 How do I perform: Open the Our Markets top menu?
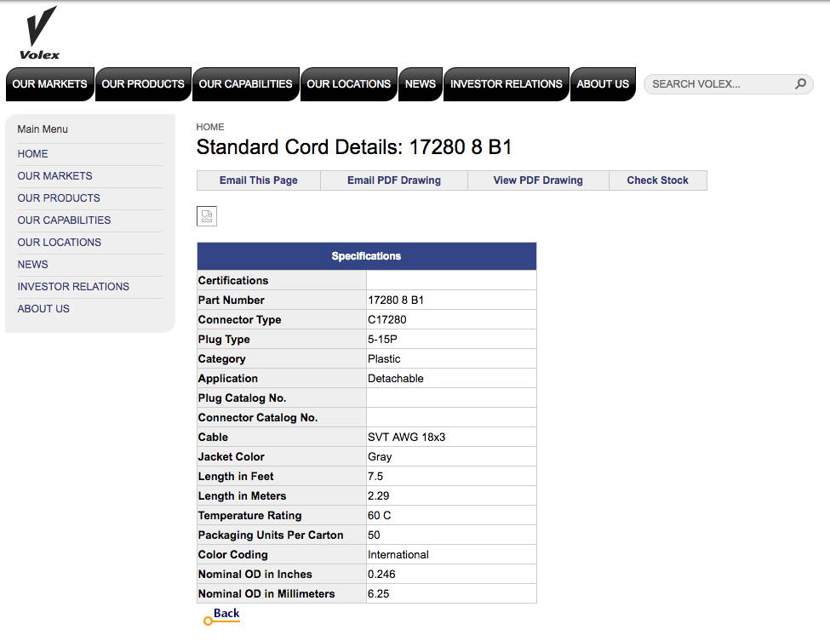(49, 84)
